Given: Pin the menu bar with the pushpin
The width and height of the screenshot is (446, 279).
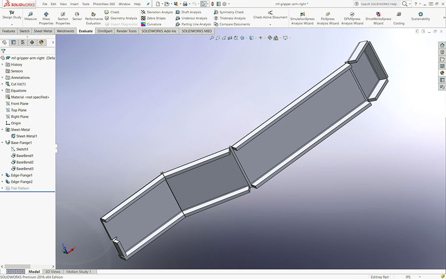Looking at the screenshot, I should (x=148, y=4).
